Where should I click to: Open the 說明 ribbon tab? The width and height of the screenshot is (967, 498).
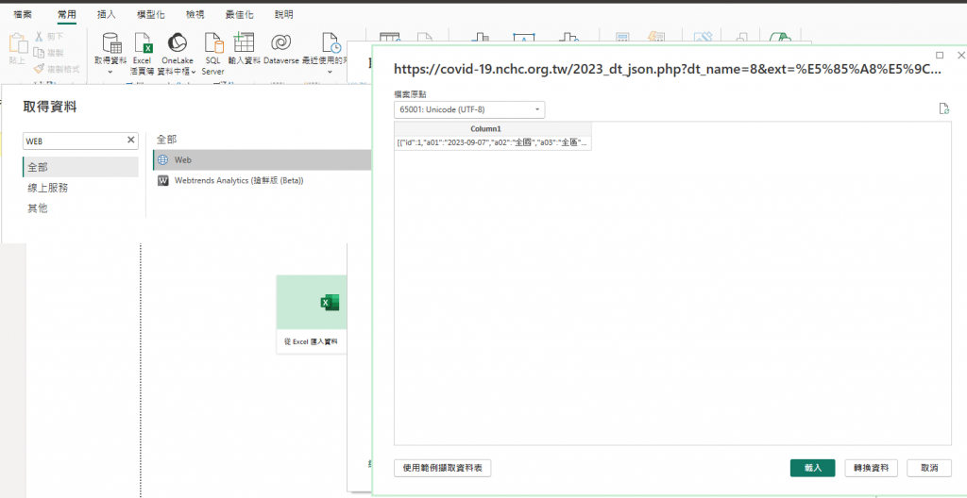point(283,14)
